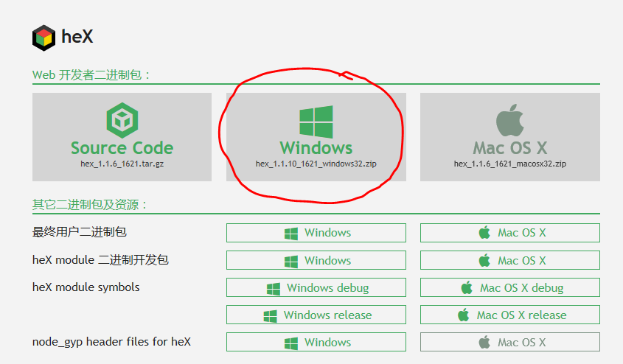Click grey Apple icon in node_gyp row
The image size is (623, 364).
click(x=484, y=342)
